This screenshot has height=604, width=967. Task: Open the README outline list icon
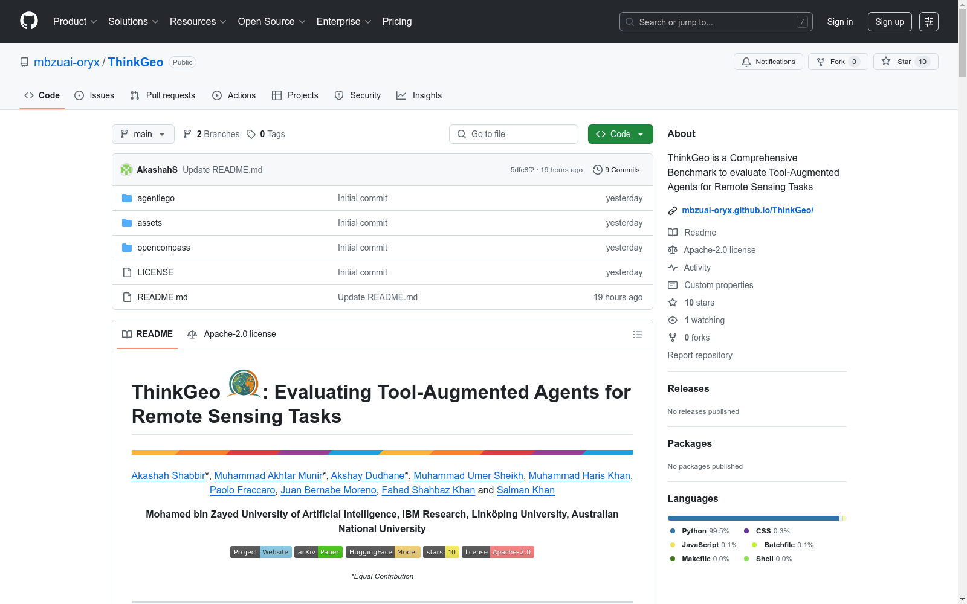(x=638, y=335)
